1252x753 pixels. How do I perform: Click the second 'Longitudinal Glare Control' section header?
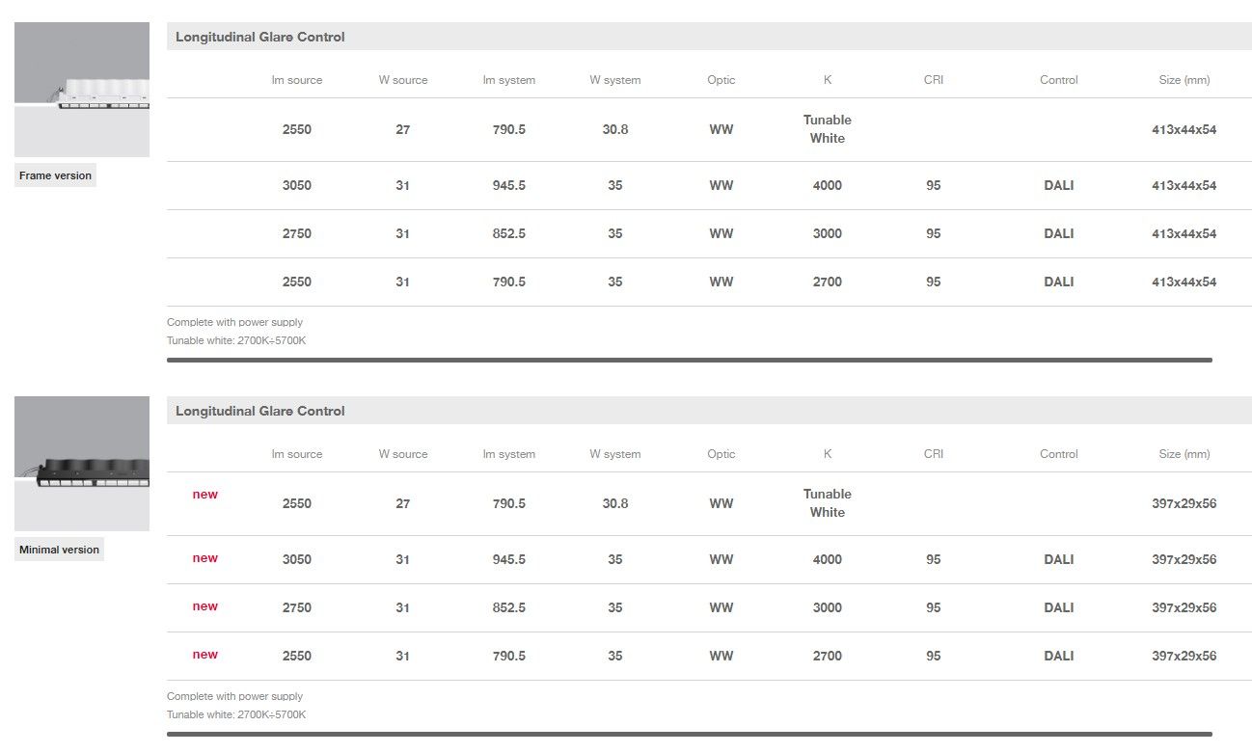[x=260, y=411]
